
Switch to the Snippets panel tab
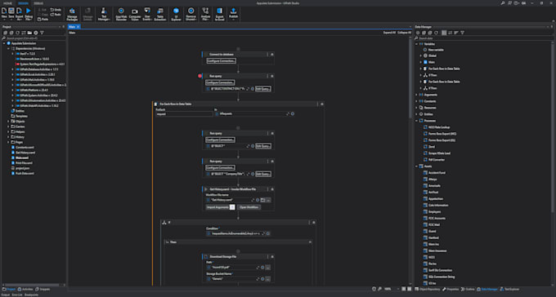[x=43, y=289]
